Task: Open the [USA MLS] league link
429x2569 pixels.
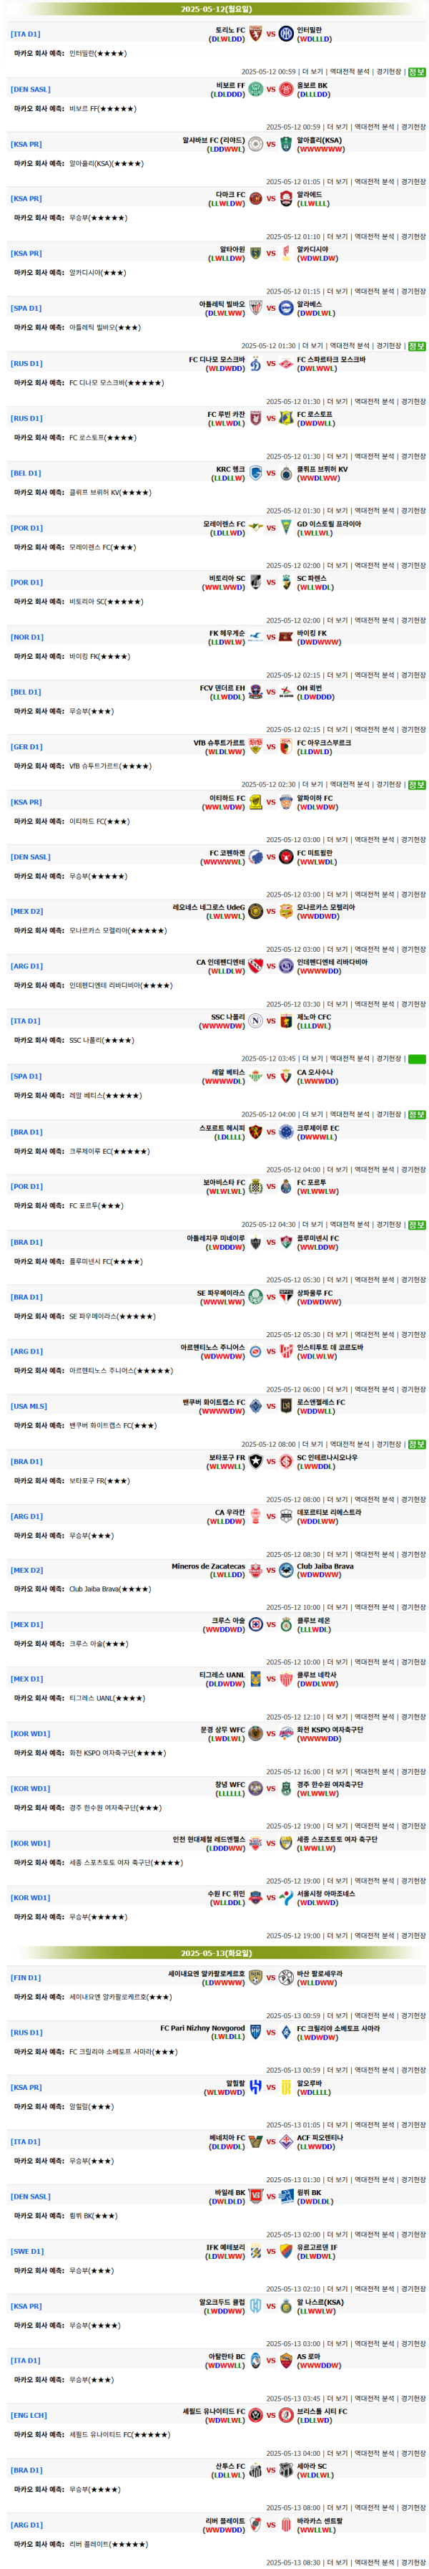Action: (29, 1406)
